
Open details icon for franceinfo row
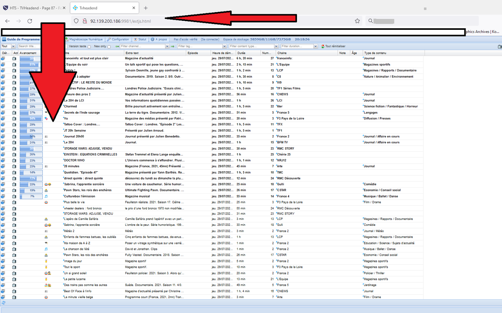click(x=3, y=59)
